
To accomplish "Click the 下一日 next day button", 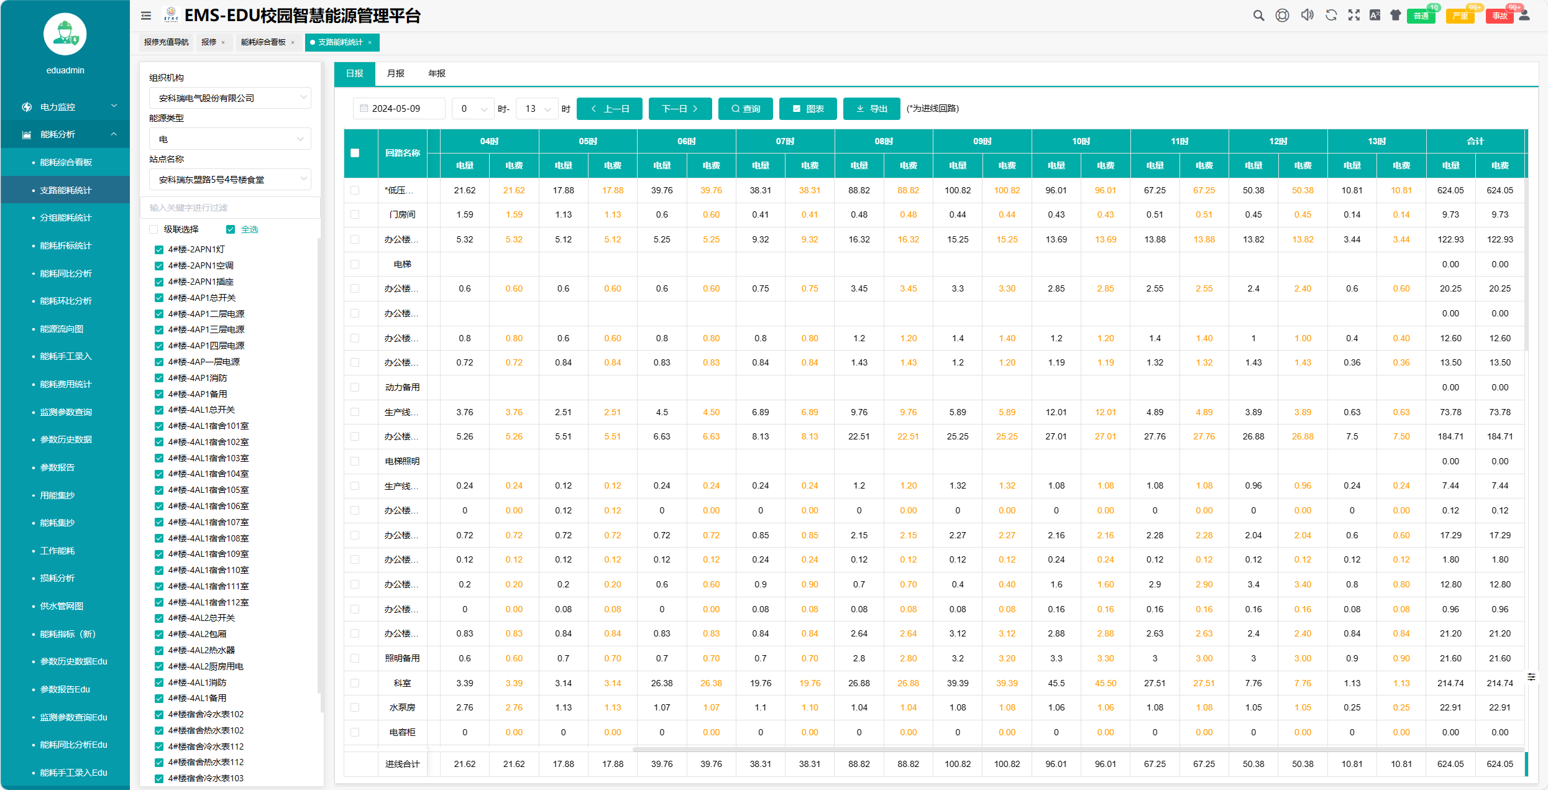I will (680, 109).
